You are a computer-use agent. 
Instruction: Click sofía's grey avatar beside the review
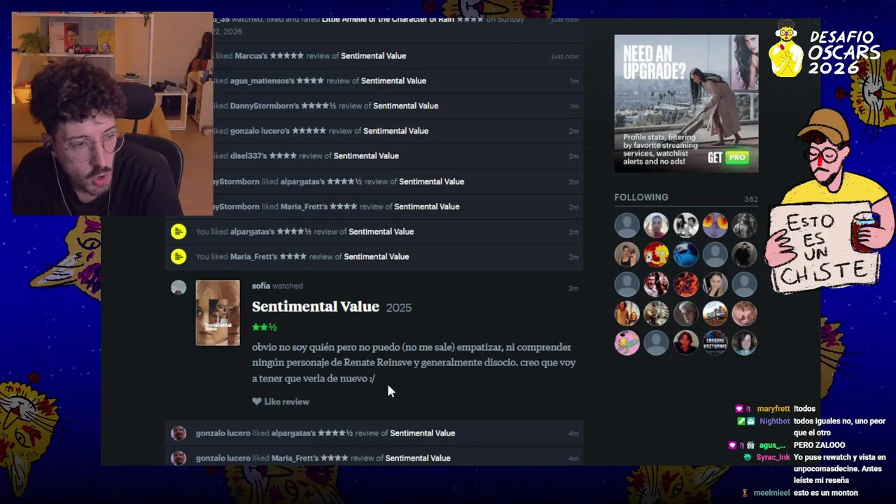point(178,288)
